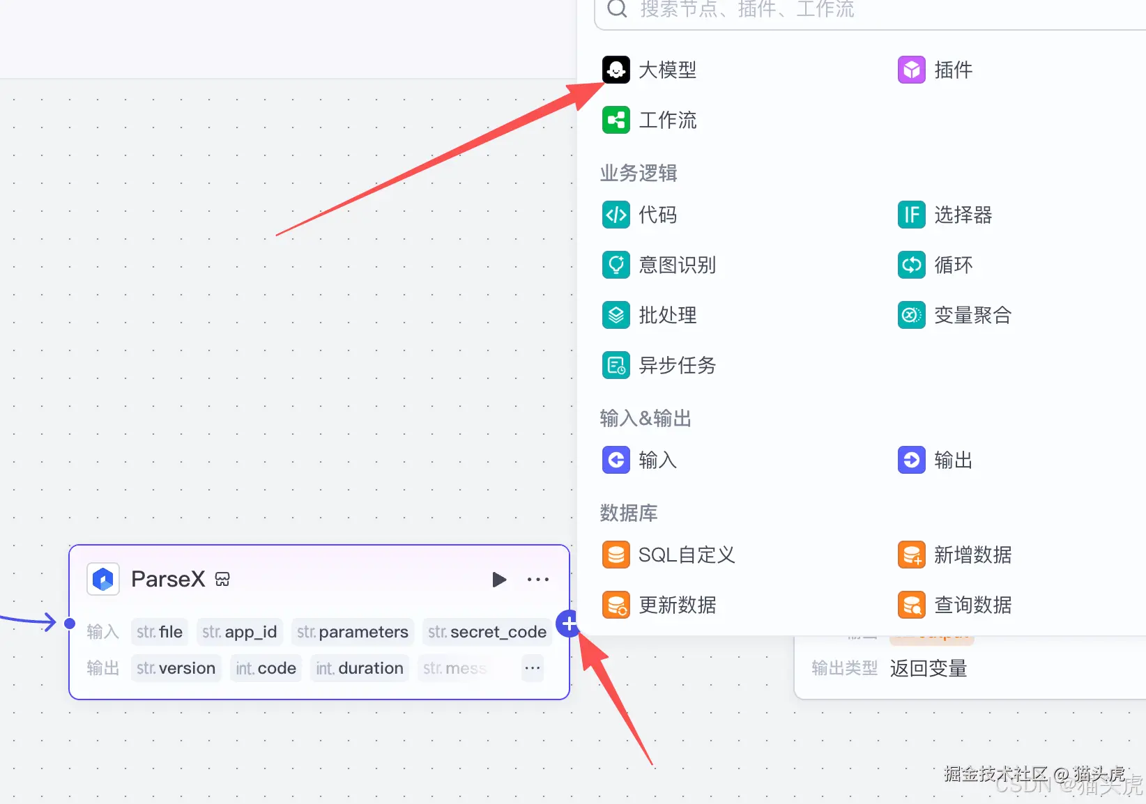Insert a 工作流 workflow node
The height and width of the screenshot is (804, 1146).
coord(667,120)
